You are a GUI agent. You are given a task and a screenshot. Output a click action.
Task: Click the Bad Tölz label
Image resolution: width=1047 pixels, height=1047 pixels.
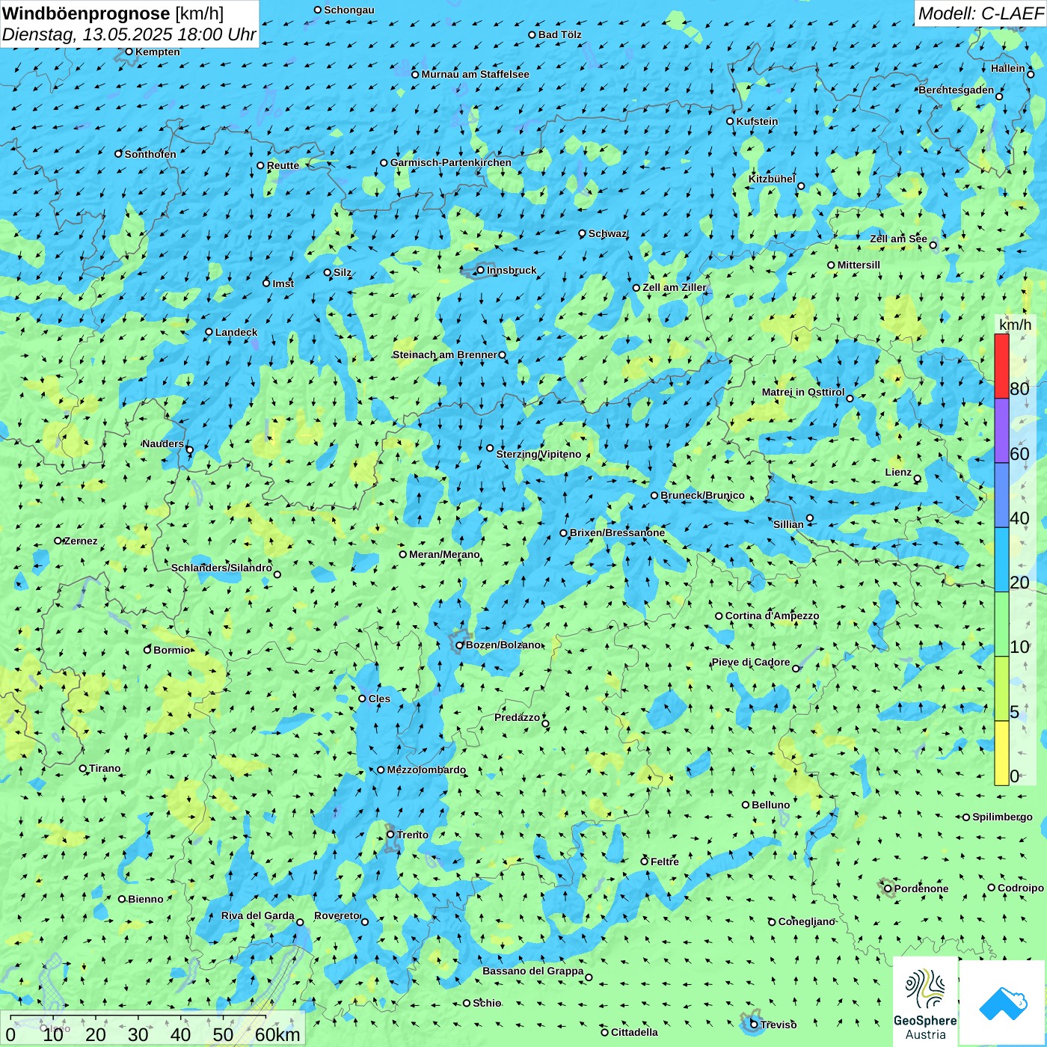click(559, 34)
